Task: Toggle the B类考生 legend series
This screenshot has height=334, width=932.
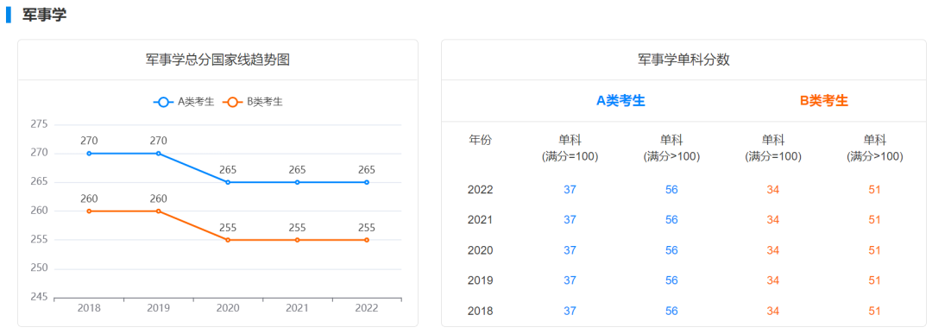Action: (253, 102)
